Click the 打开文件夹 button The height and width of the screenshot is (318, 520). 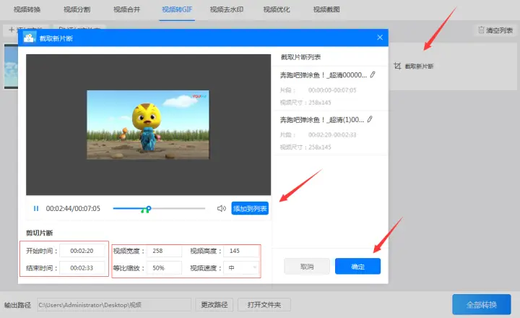(264, 304)
